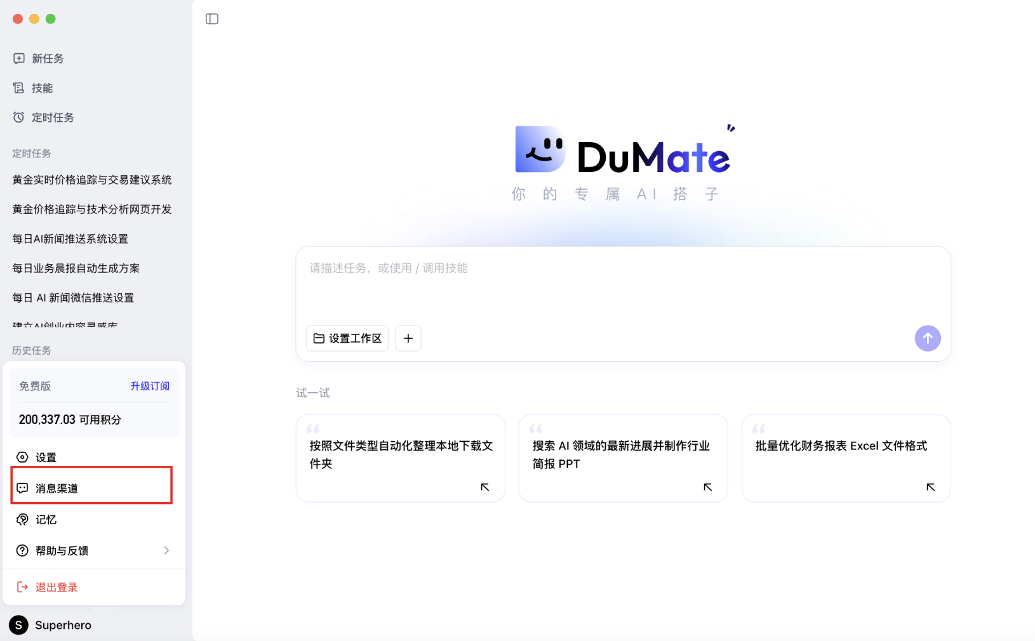The height and width of the screenshot is (641, 1035).
Task: Click the 升级订阅 link
Action: (x=150, y=385)
